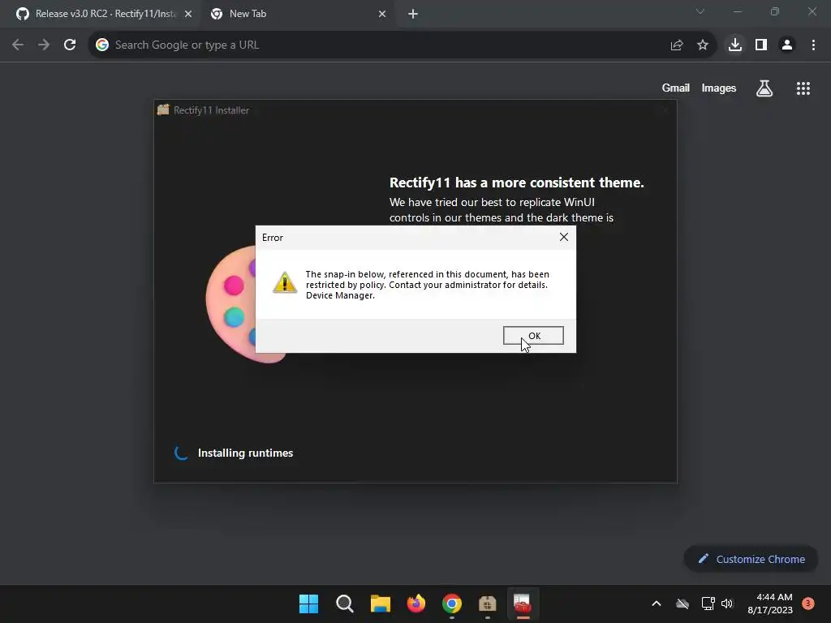Go forward in Chrome history

[x=44, y=45]
